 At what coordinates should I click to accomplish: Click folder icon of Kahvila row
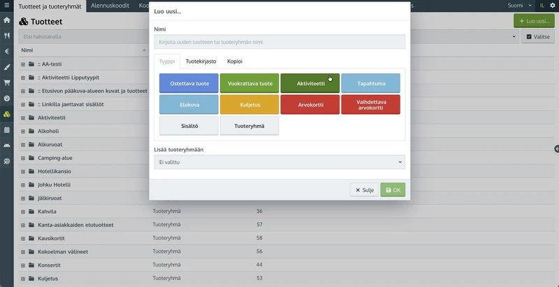click(31, 212)
